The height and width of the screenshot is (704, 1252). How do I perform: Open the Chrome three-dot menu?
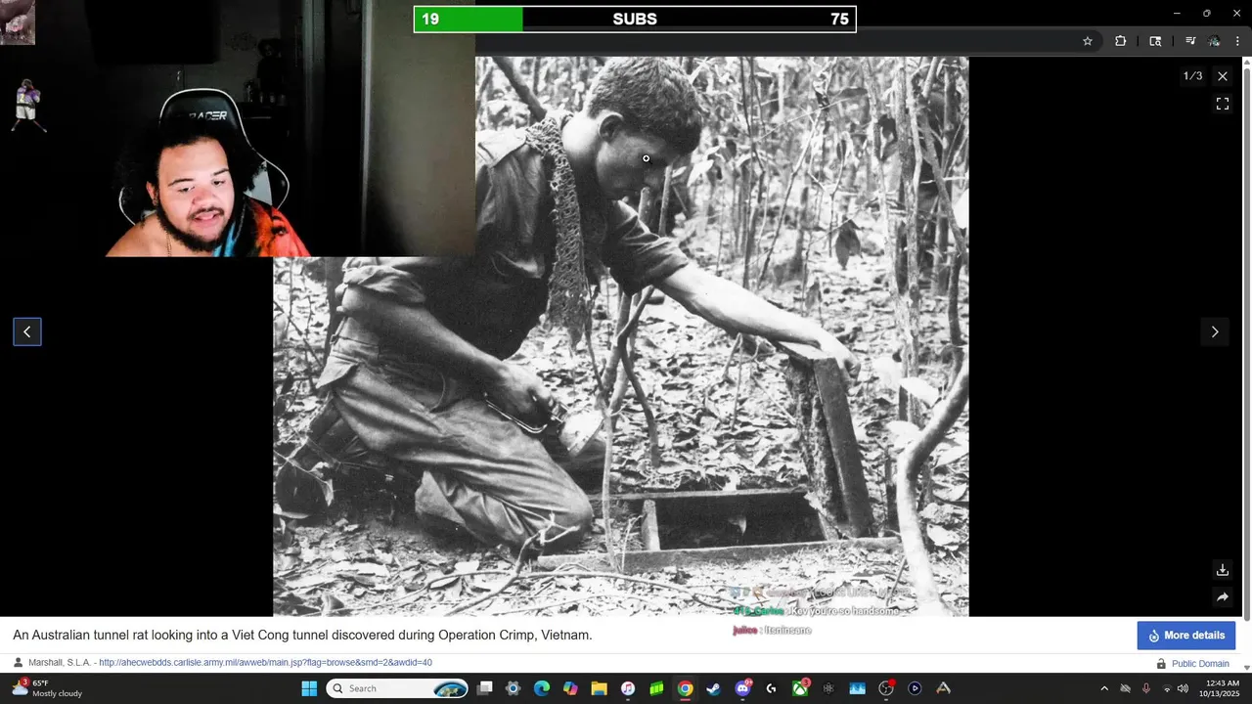[1237, 41]
